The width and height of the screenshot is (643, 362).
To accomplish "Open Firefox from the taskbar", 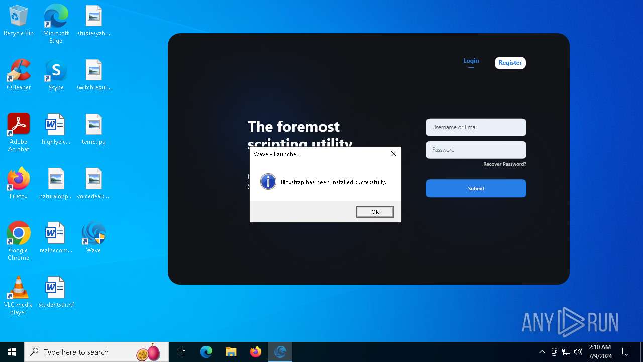I will click(x=256, y=352).
